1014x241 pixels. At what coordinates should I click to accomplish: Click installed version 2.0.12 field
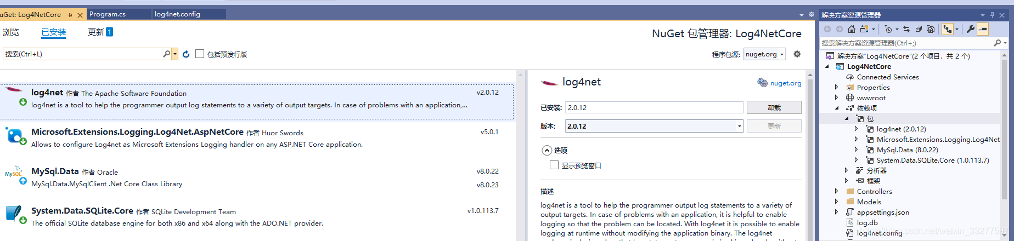654,107
